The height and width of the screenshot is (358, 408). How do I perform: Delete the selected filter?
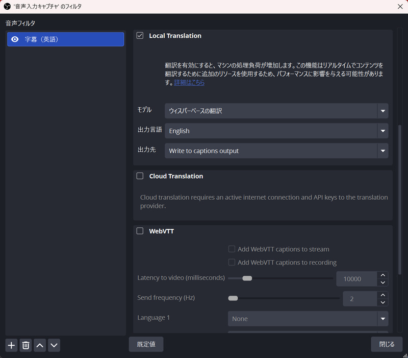(25, 345)
